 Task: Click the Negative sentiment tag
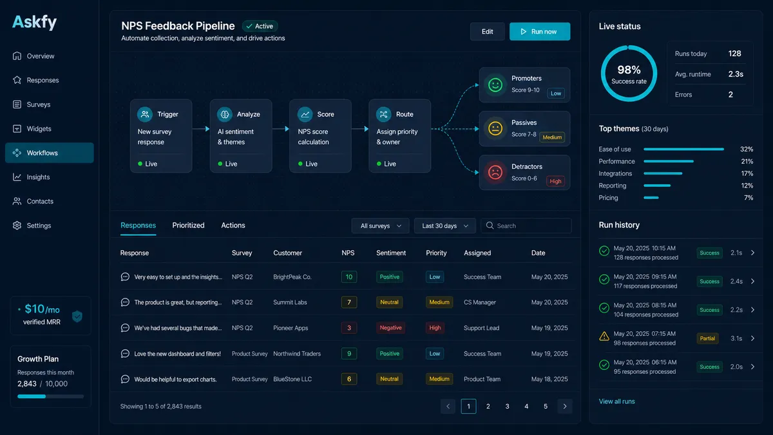tap(390, 327)
